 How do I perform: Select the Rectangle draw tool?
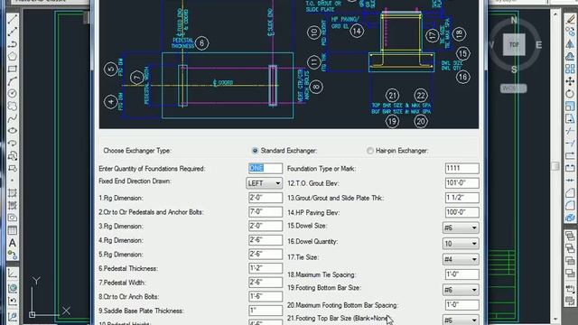(x=12, y=69)
